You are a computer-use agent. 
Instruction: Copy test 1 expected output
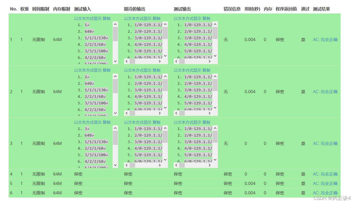click(x=156, y=18)
